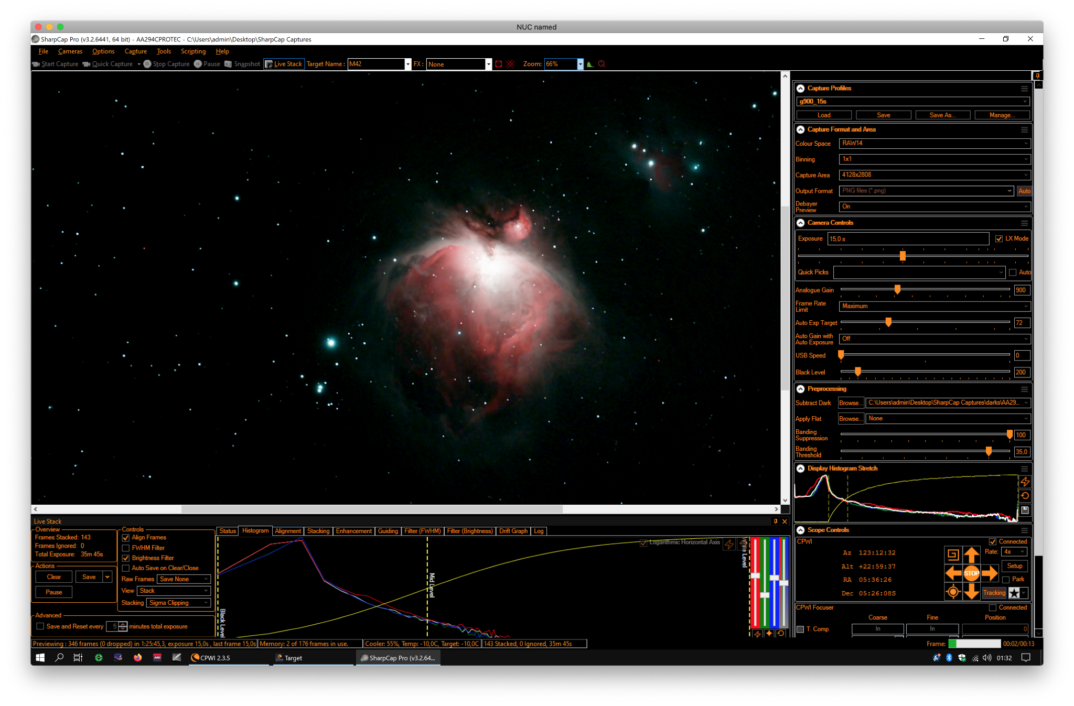Click the Banding Threshold slider handle
The width and height of the screenshot is (1074, 706).
(989, 451)
